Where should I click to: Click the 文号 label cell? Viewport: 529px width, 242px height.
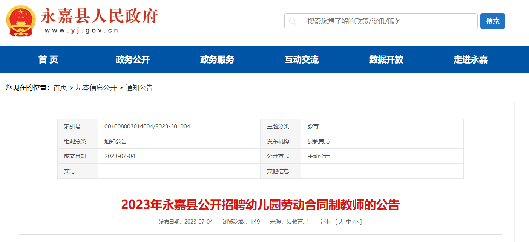78,171
